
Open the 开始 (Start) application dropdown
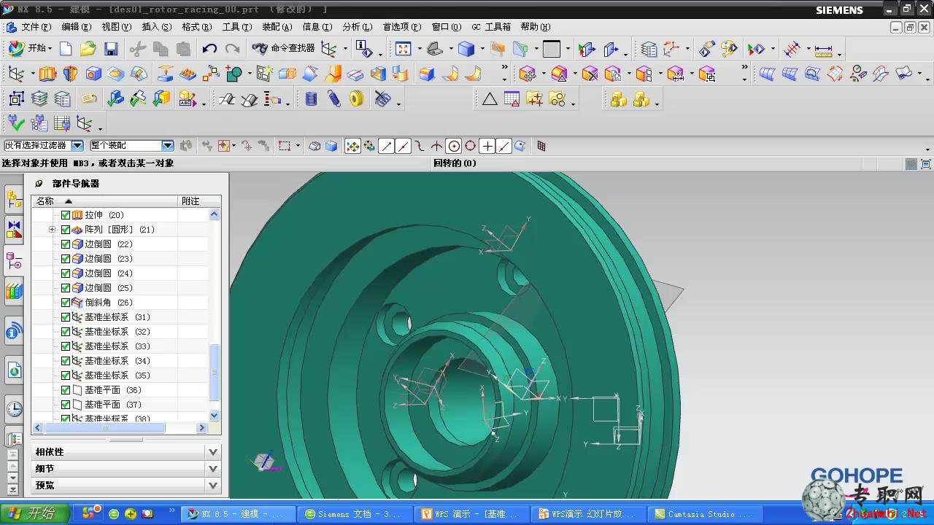tap(30, 49)
